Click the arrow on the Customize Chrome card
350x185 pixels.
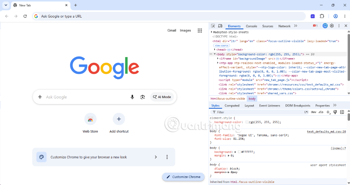156,157
